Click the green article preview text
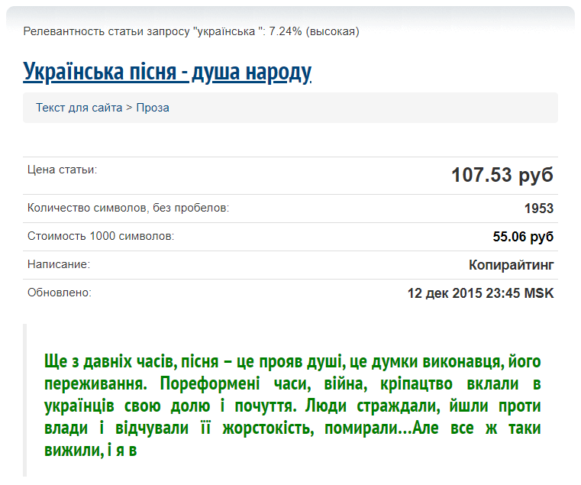The image size is (581, 485). (293, 405)
